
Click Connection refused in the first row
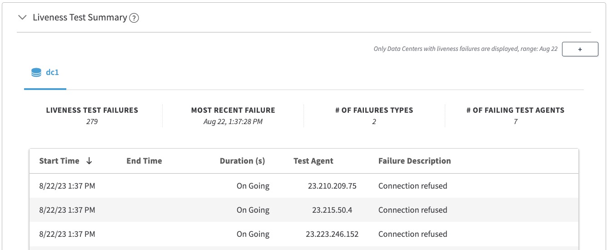[x=413, y=186]
